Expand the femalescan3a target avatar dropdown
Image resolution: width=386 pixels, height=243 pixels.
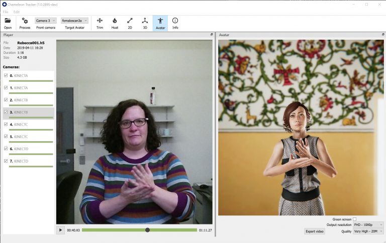click(x=74, y=21)
